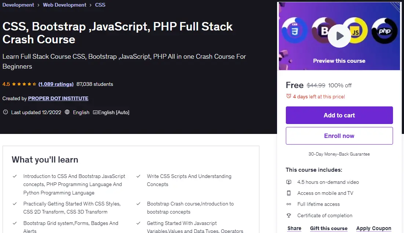Image resolution: width=404 pixels, height=233 pixels.
Task: Click checkmark beside Introduction to CSS item
Action: [x=15, y=176]
